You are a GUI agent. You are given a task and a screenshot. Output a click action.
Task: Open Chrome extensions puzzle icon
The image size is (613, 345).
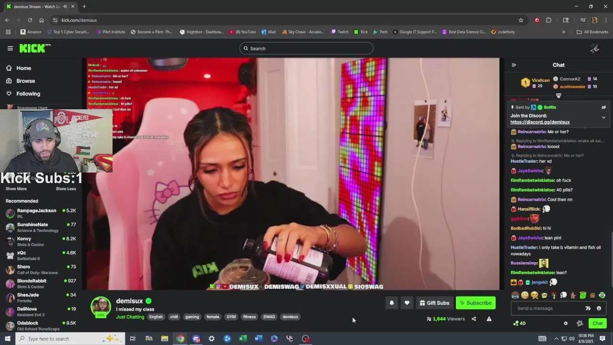click(x=549, y=20)
